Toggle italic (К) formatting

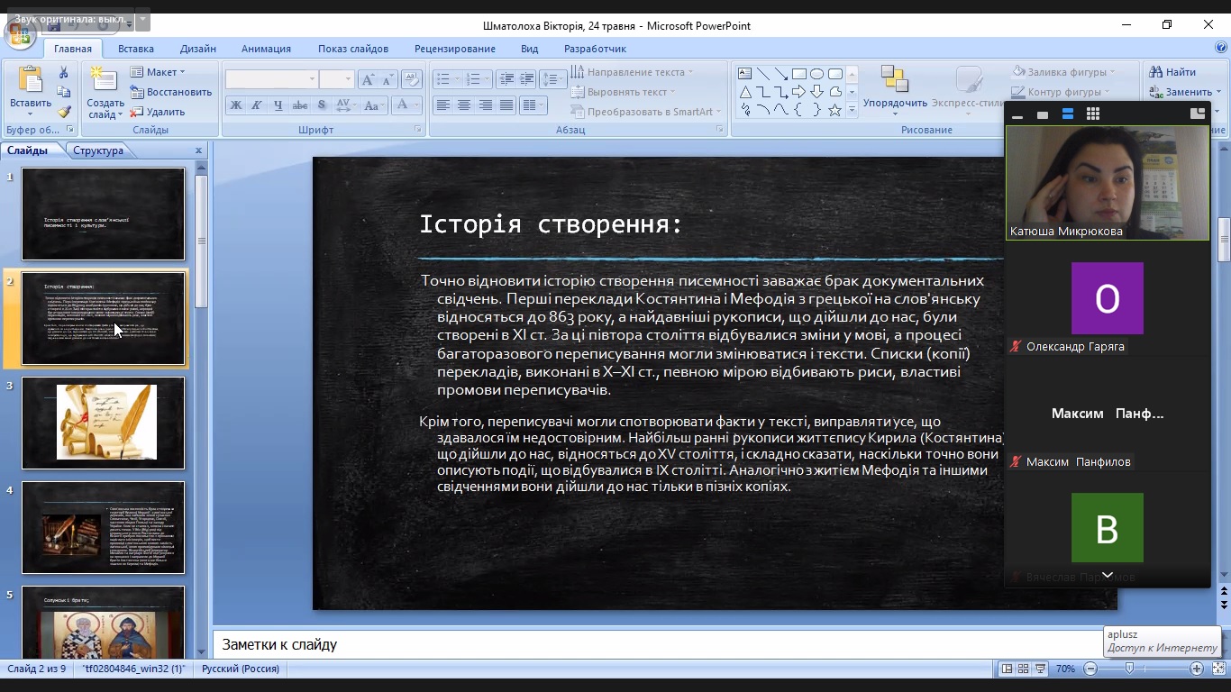click(257, 105)
